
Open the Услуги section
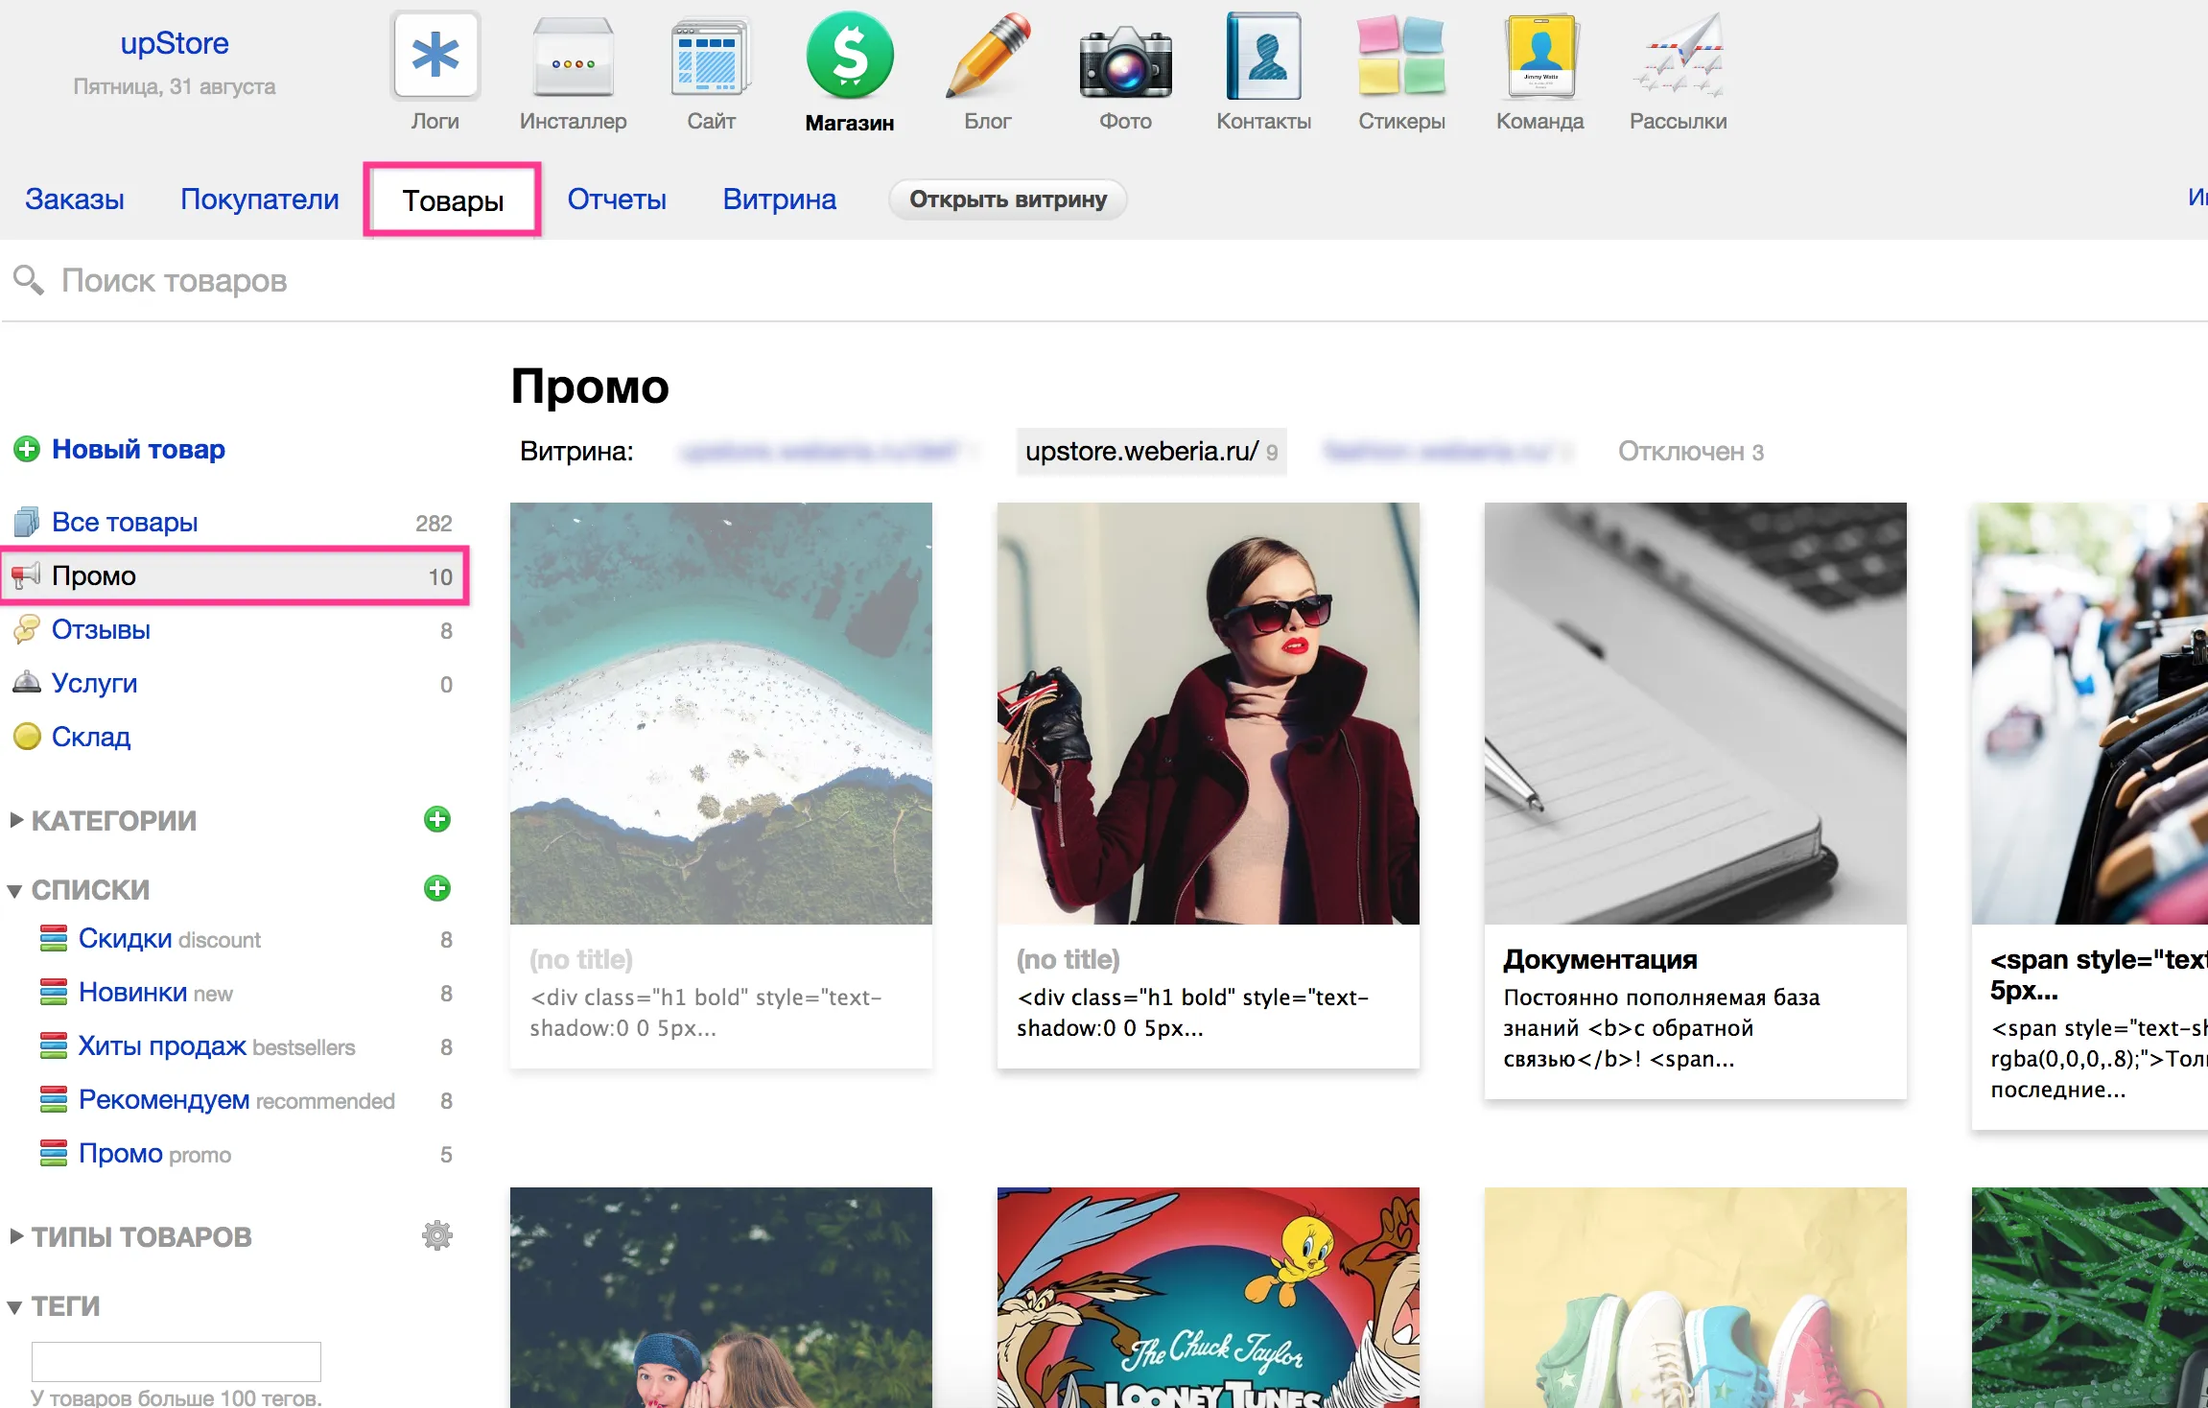coord(94,683)
